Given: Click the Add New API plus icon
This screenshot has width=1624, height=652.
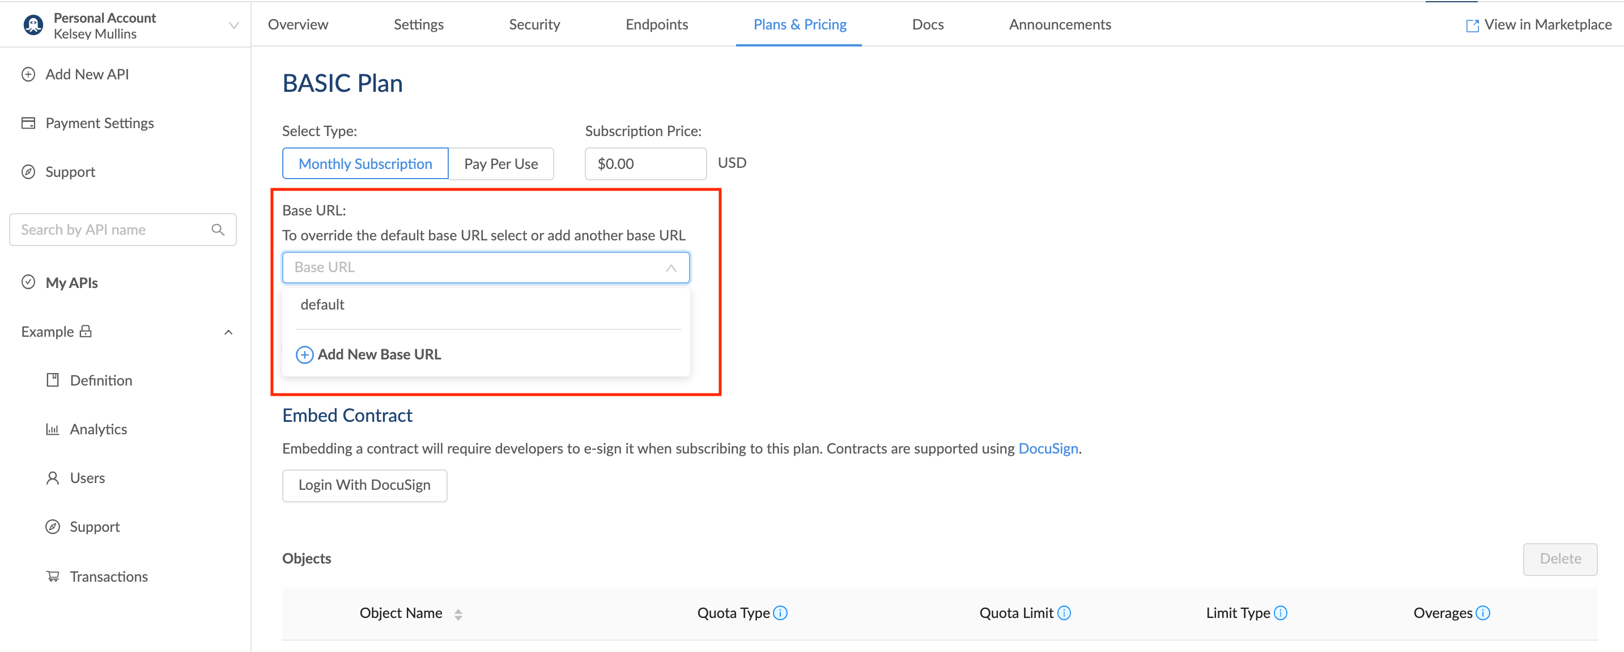Looking at the screenshot, I should click(28, 74).
